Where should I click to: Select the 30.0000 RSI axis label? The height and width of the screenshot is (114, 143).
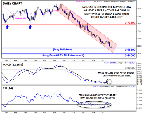(x=139, y=104)
